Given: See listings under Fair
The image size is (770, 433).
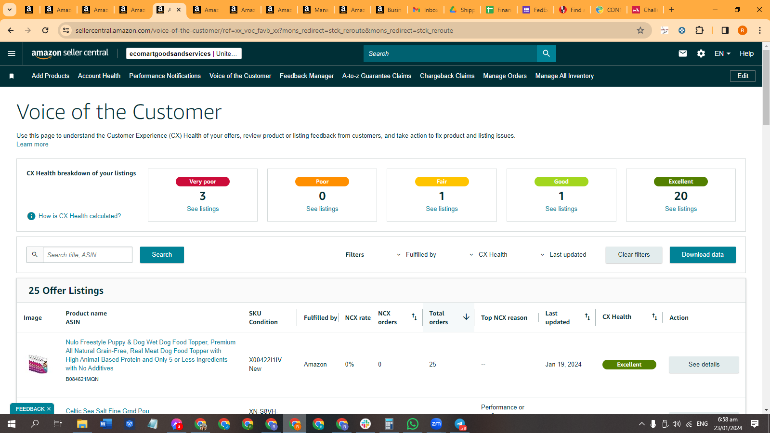Looking at the screenshot, I should tap(442, 209).
